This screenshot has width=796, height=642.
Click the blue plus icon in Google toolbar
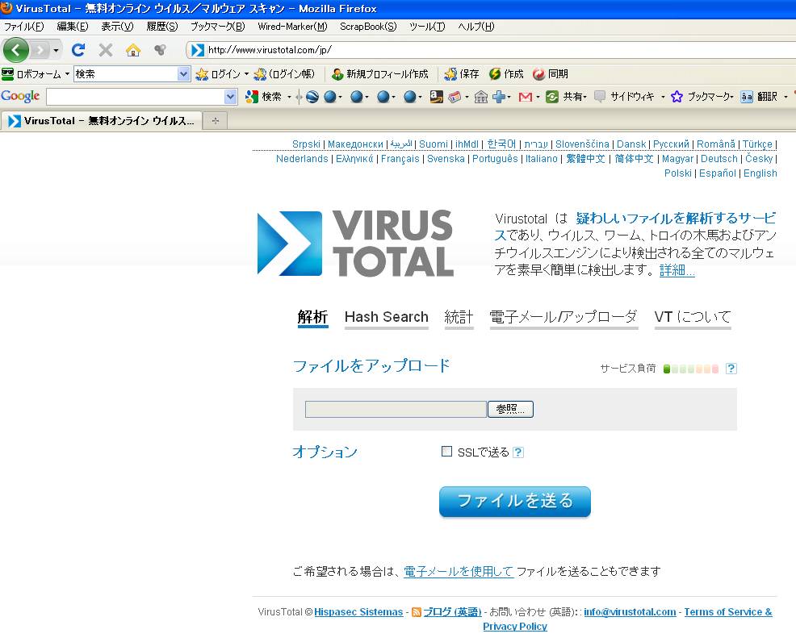[x=499, y=96]
